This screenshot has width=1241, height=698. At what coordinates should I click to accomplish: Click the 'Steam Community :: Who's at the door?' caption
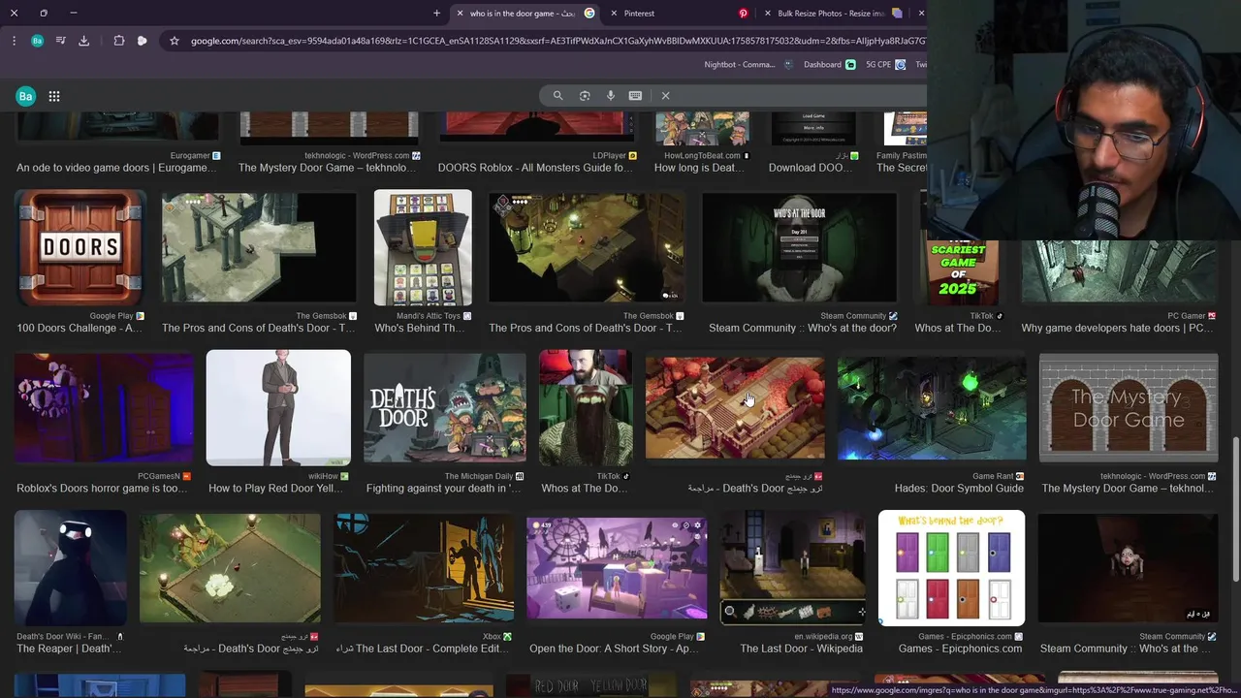(803, 328)
